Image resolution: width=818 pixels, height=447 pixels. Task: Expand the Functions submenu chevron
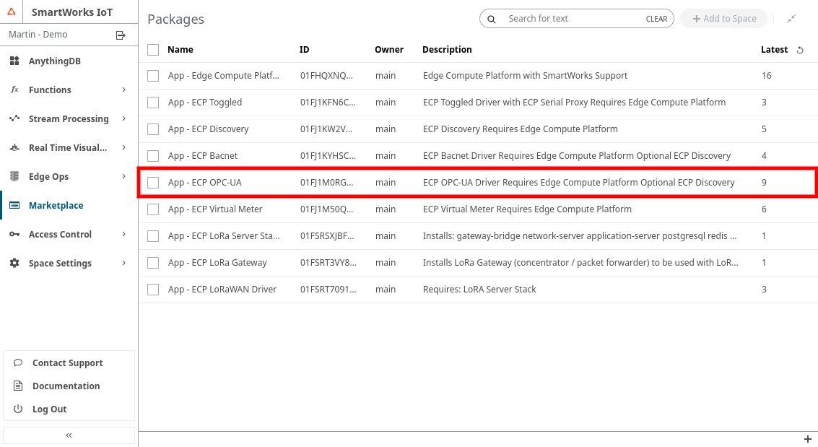point(123,90)
